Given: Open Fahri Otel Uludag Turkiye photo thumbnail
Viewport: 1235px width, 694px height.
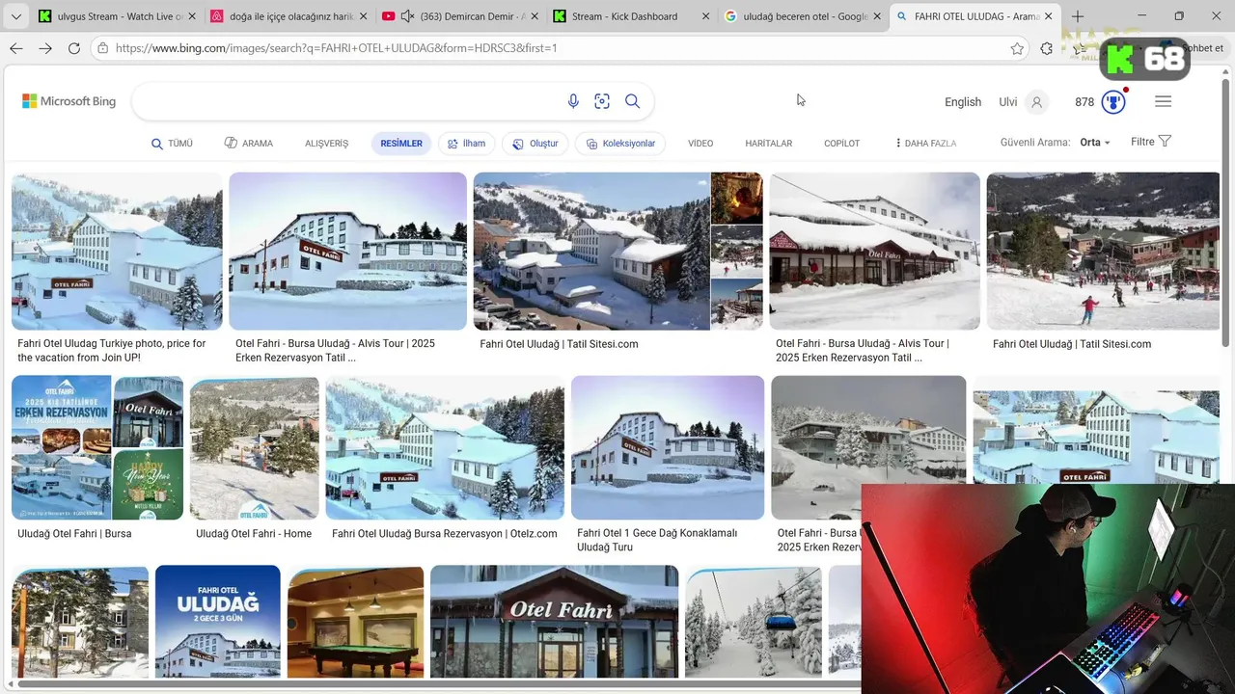Looking at the screenshot, I should (x=117, y=251).
